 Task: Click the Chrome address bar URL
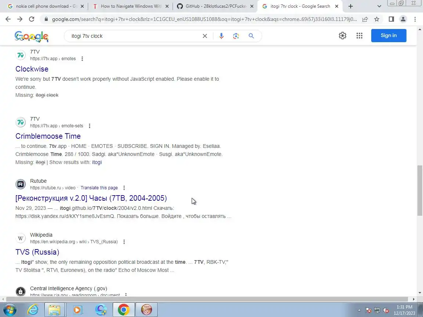pos(204,19)
